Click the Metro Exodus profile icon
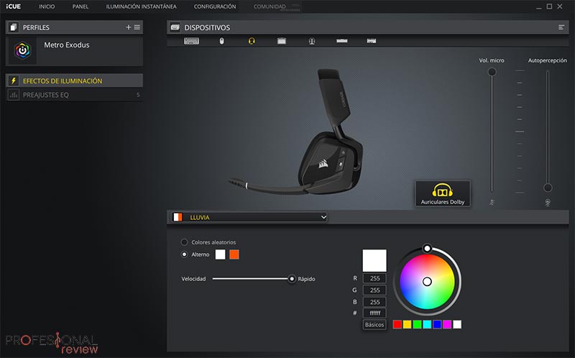Image resolution: width=575 pixels, height=358 pixels. (22, 50)
